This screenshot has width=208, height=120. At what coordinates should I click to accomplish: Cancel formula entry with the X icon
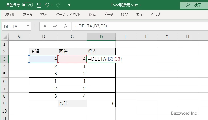pos(45,26)
